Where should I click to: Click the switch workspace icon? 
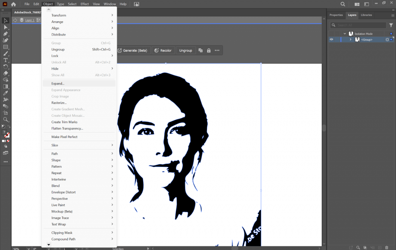pos(367,4)
